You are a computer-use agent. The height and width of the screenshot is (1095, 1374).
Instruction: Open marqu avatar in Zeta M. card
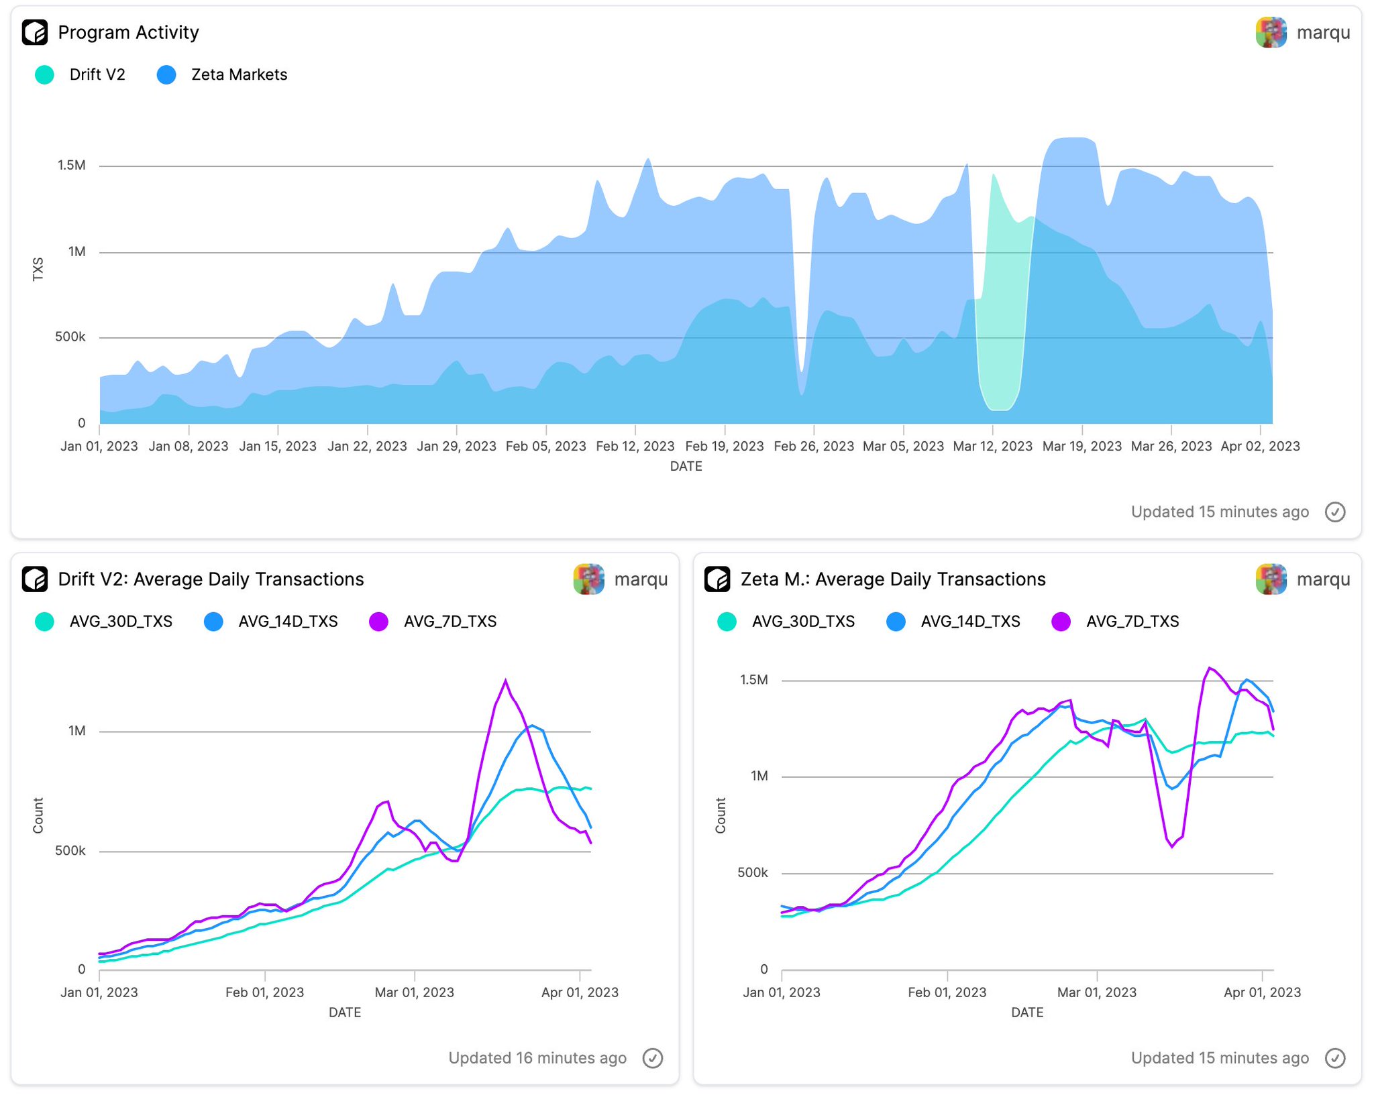tap(1271, 579)
